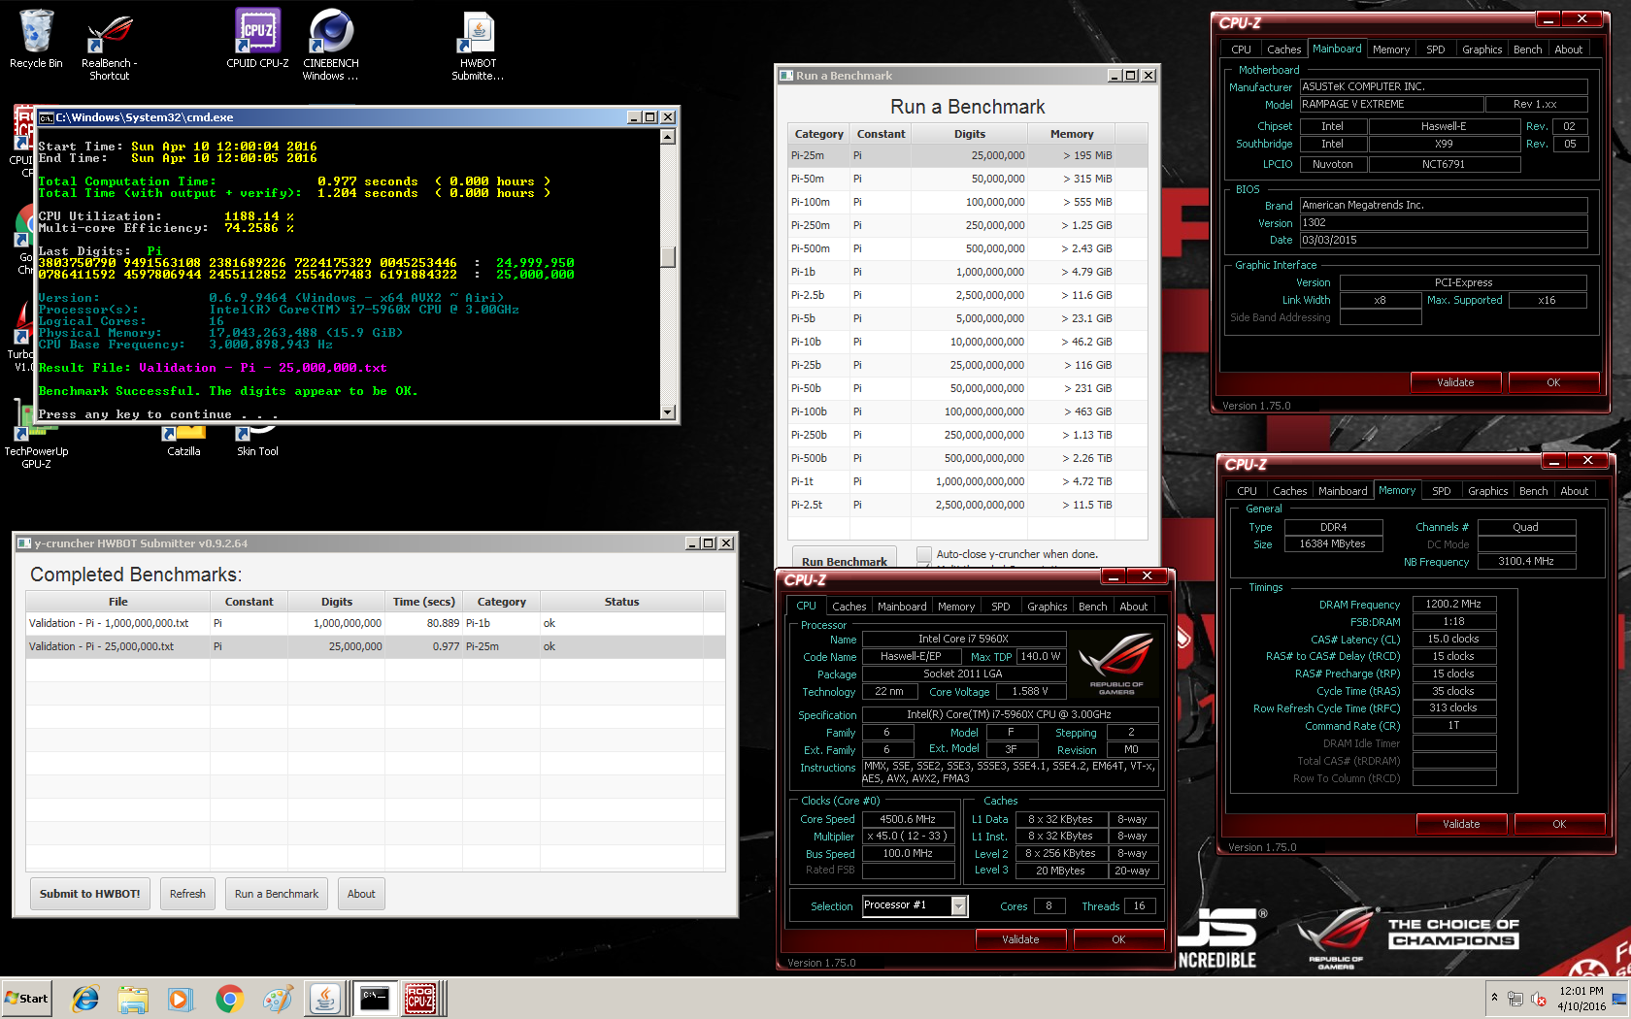1631x1019 pixels.
Task: Click OK in the CPU tab window
Action: tap(1118, 939)
